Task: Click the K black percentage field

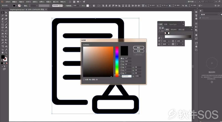Action: point(138,76)
